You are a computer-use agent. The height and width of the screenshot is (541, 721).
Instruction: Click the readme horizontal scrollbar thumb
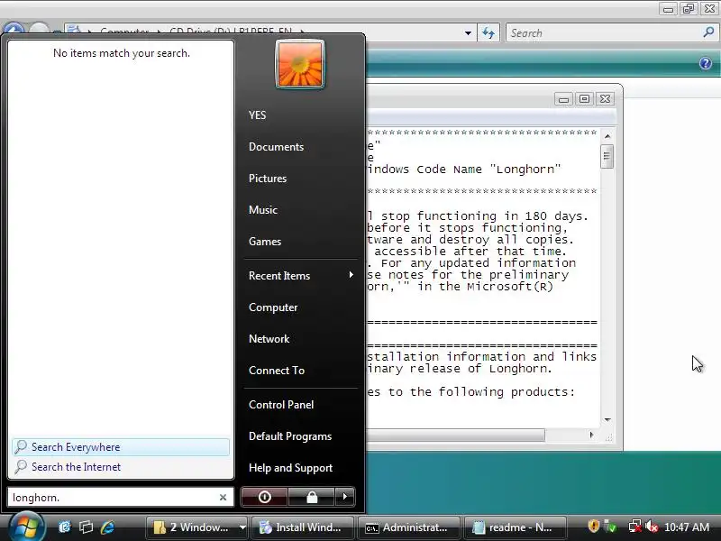pos(455,435)
